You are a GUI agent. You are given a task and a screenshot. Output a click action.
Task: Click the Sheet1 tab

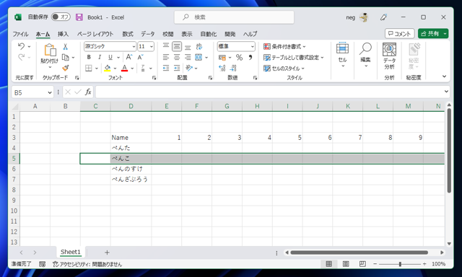pos(71,252)
